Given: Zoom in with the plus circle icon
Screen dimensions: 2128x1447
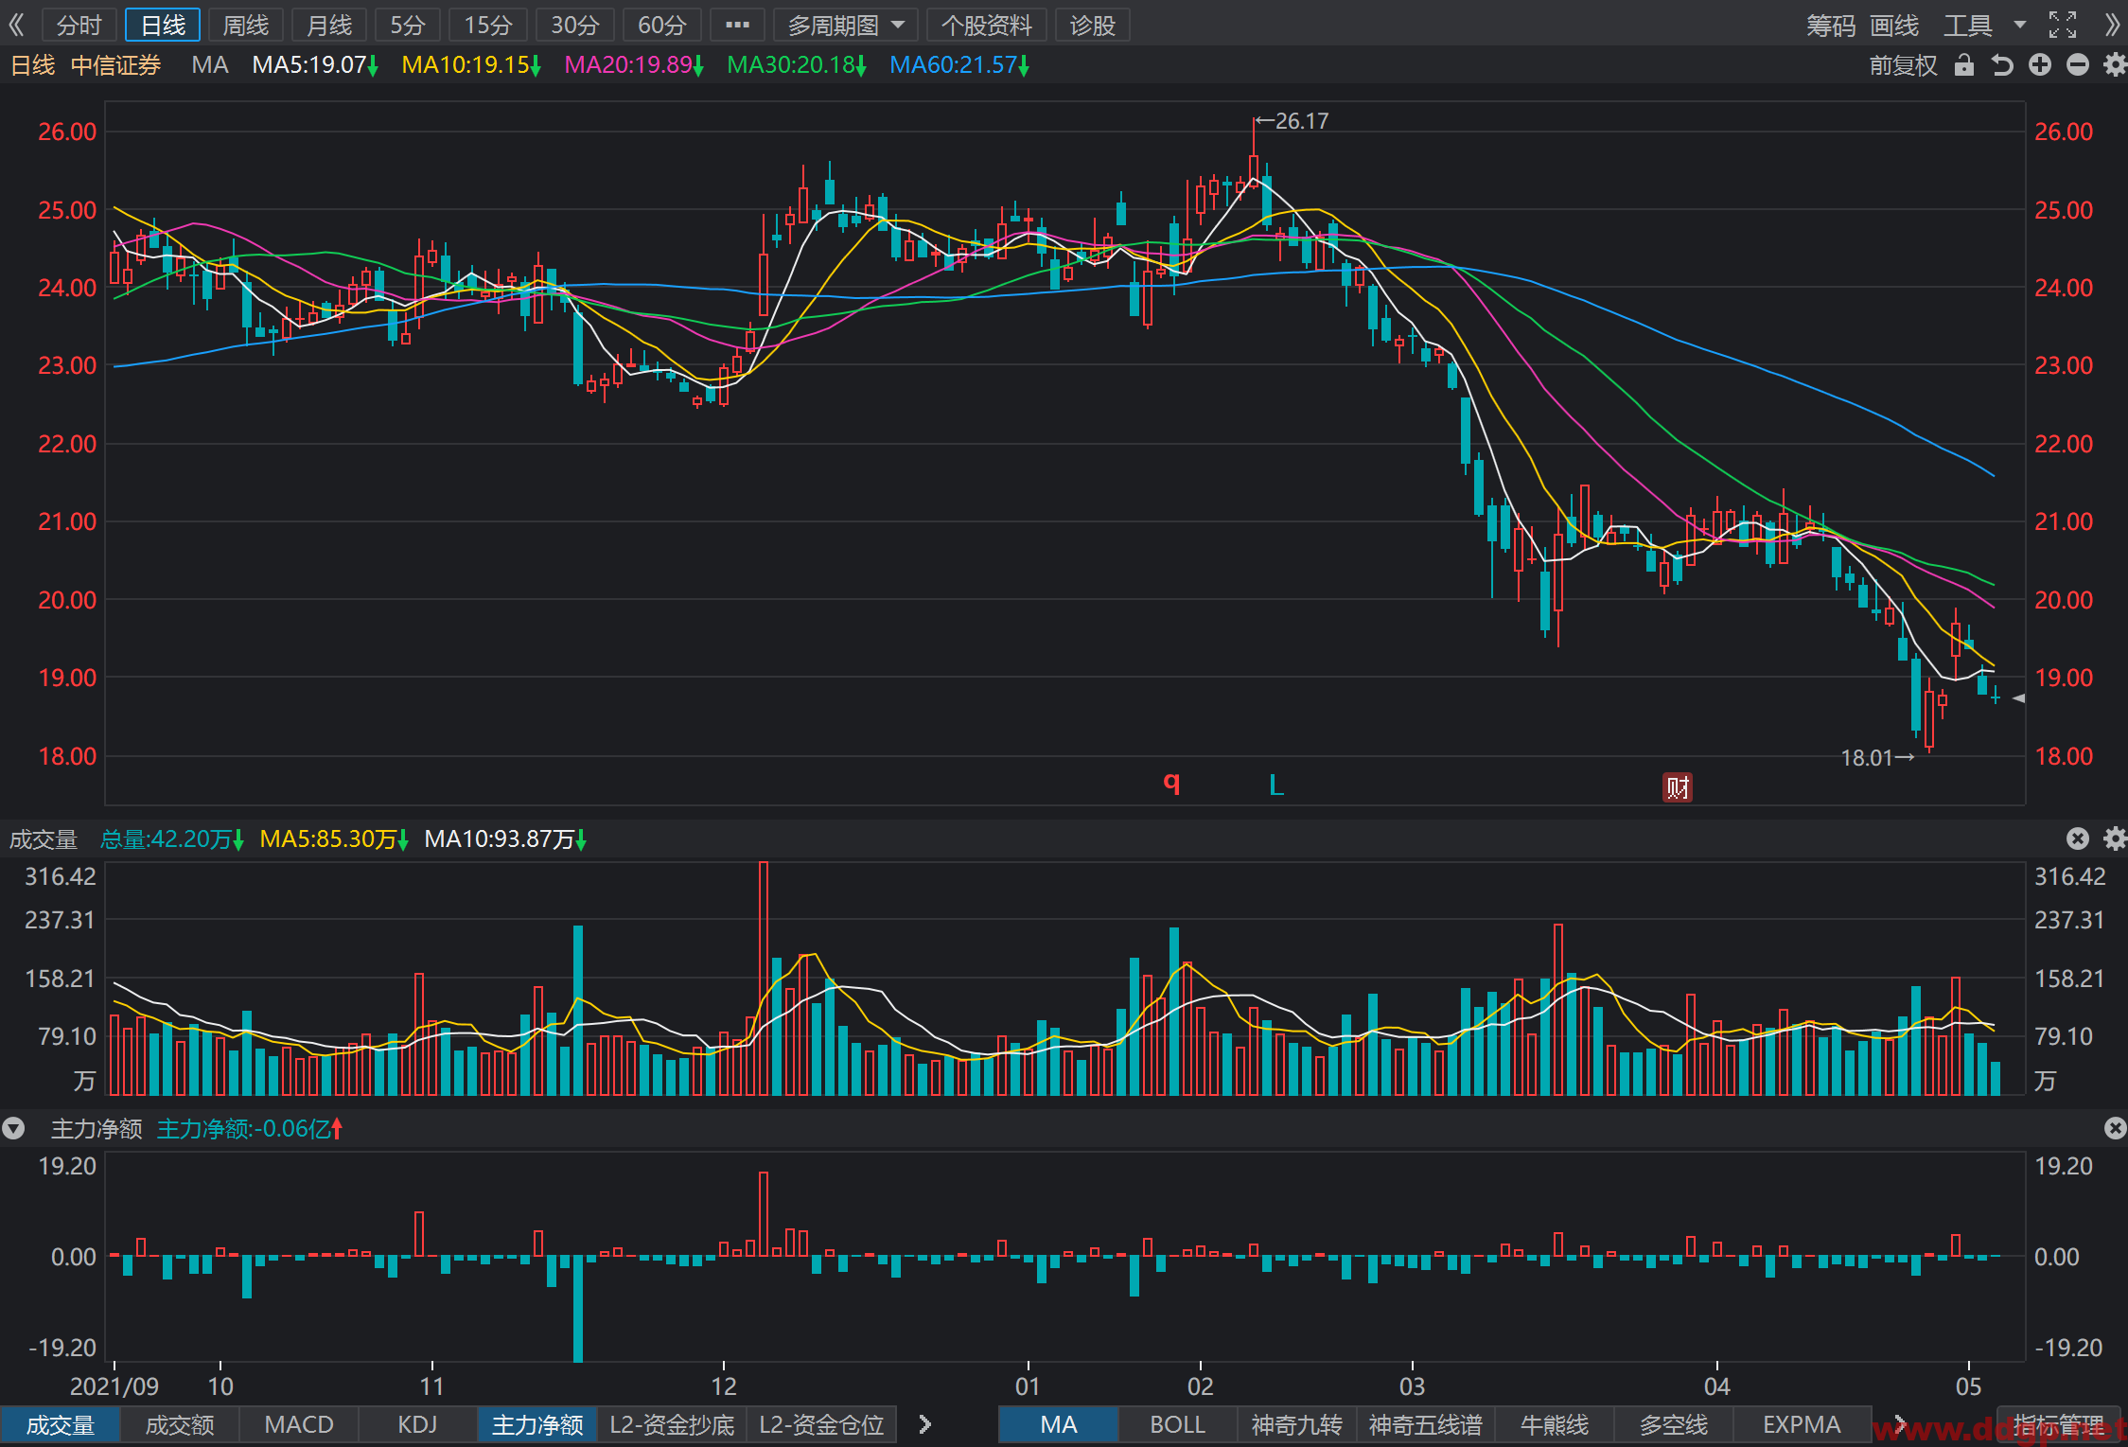Looking at the screenshot, I should tap(2040, 65).
